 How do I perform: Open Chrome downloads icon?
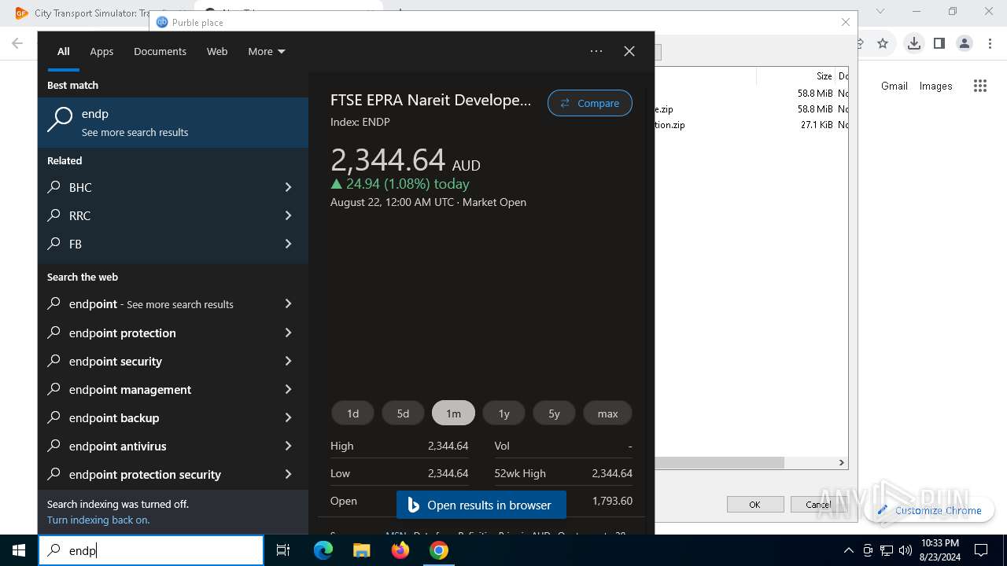click(913, 43)
